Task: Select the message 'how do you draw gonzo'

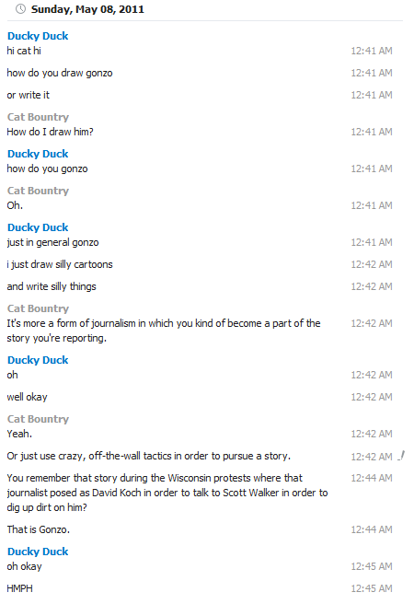Action: (60, 73)
